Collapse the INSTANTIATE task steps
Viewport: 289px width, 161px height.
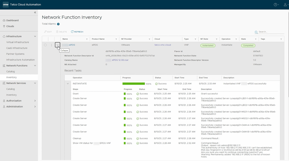point(67,83)
